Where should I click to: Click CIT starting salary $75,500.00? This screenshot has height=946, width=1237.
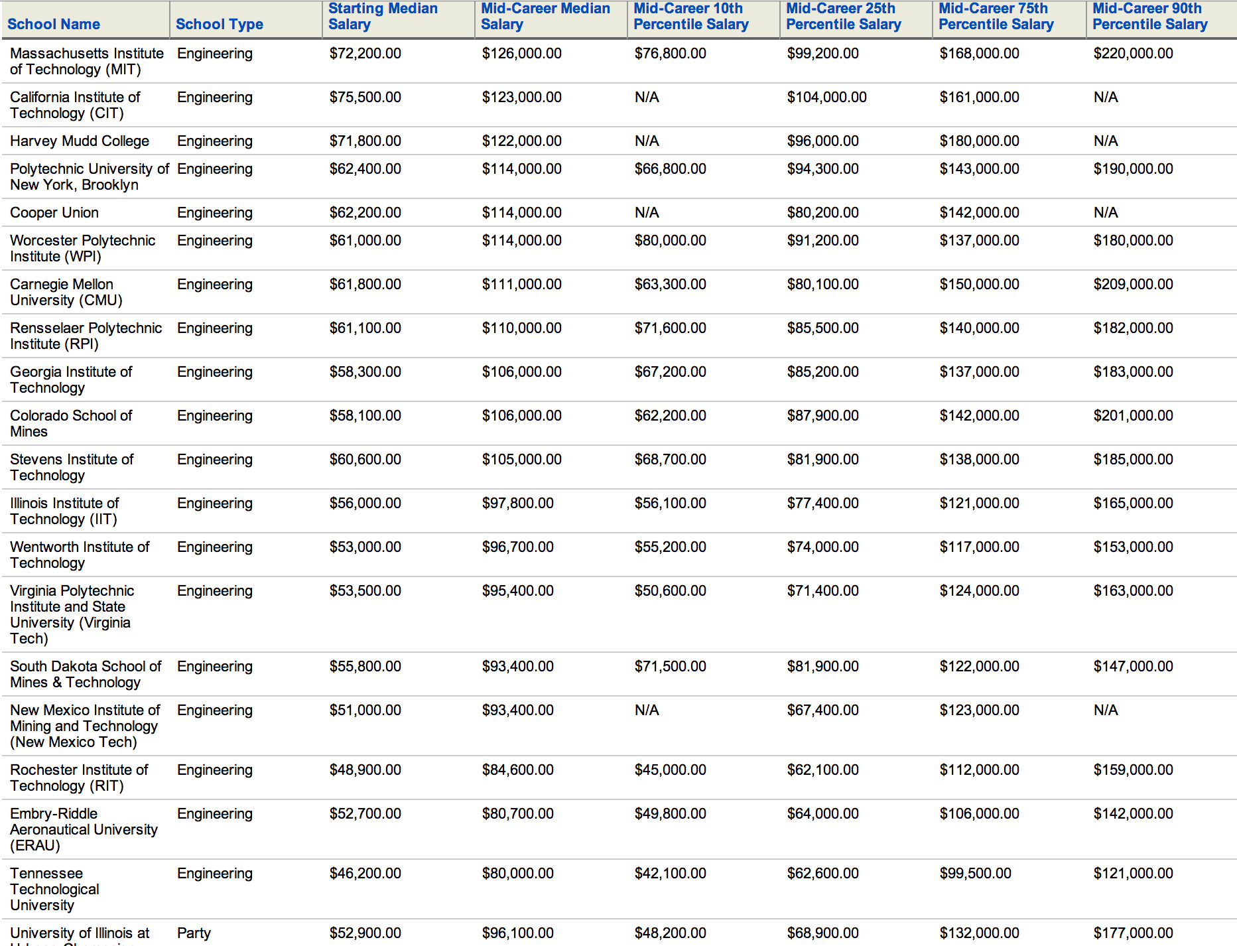(365, 97)
